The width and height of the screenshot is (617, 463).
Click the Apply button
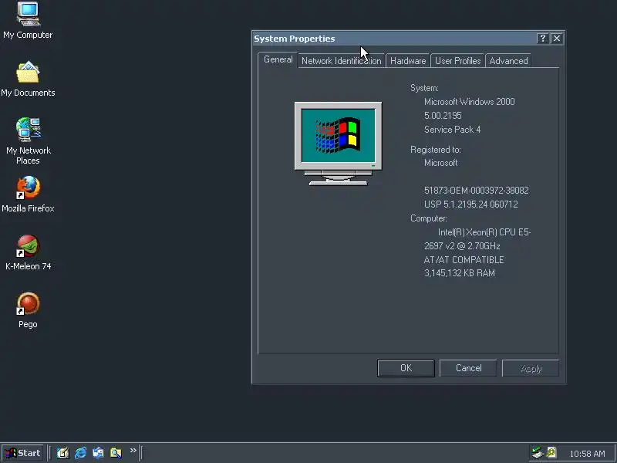point(531,368)
